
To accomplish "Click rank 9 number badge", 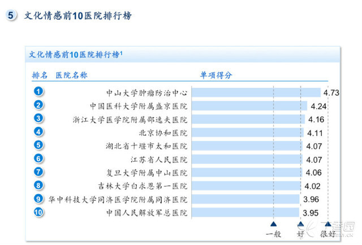I will pyautogui.click(x=38, y=199).
